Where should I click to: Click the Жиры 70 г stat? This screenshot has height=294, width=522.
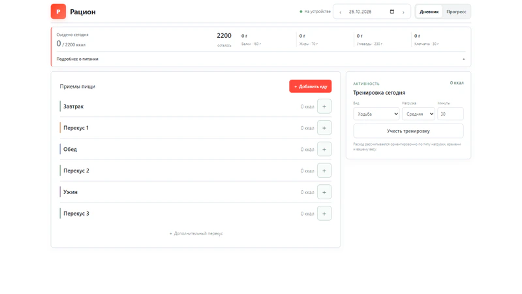[308, 39]
